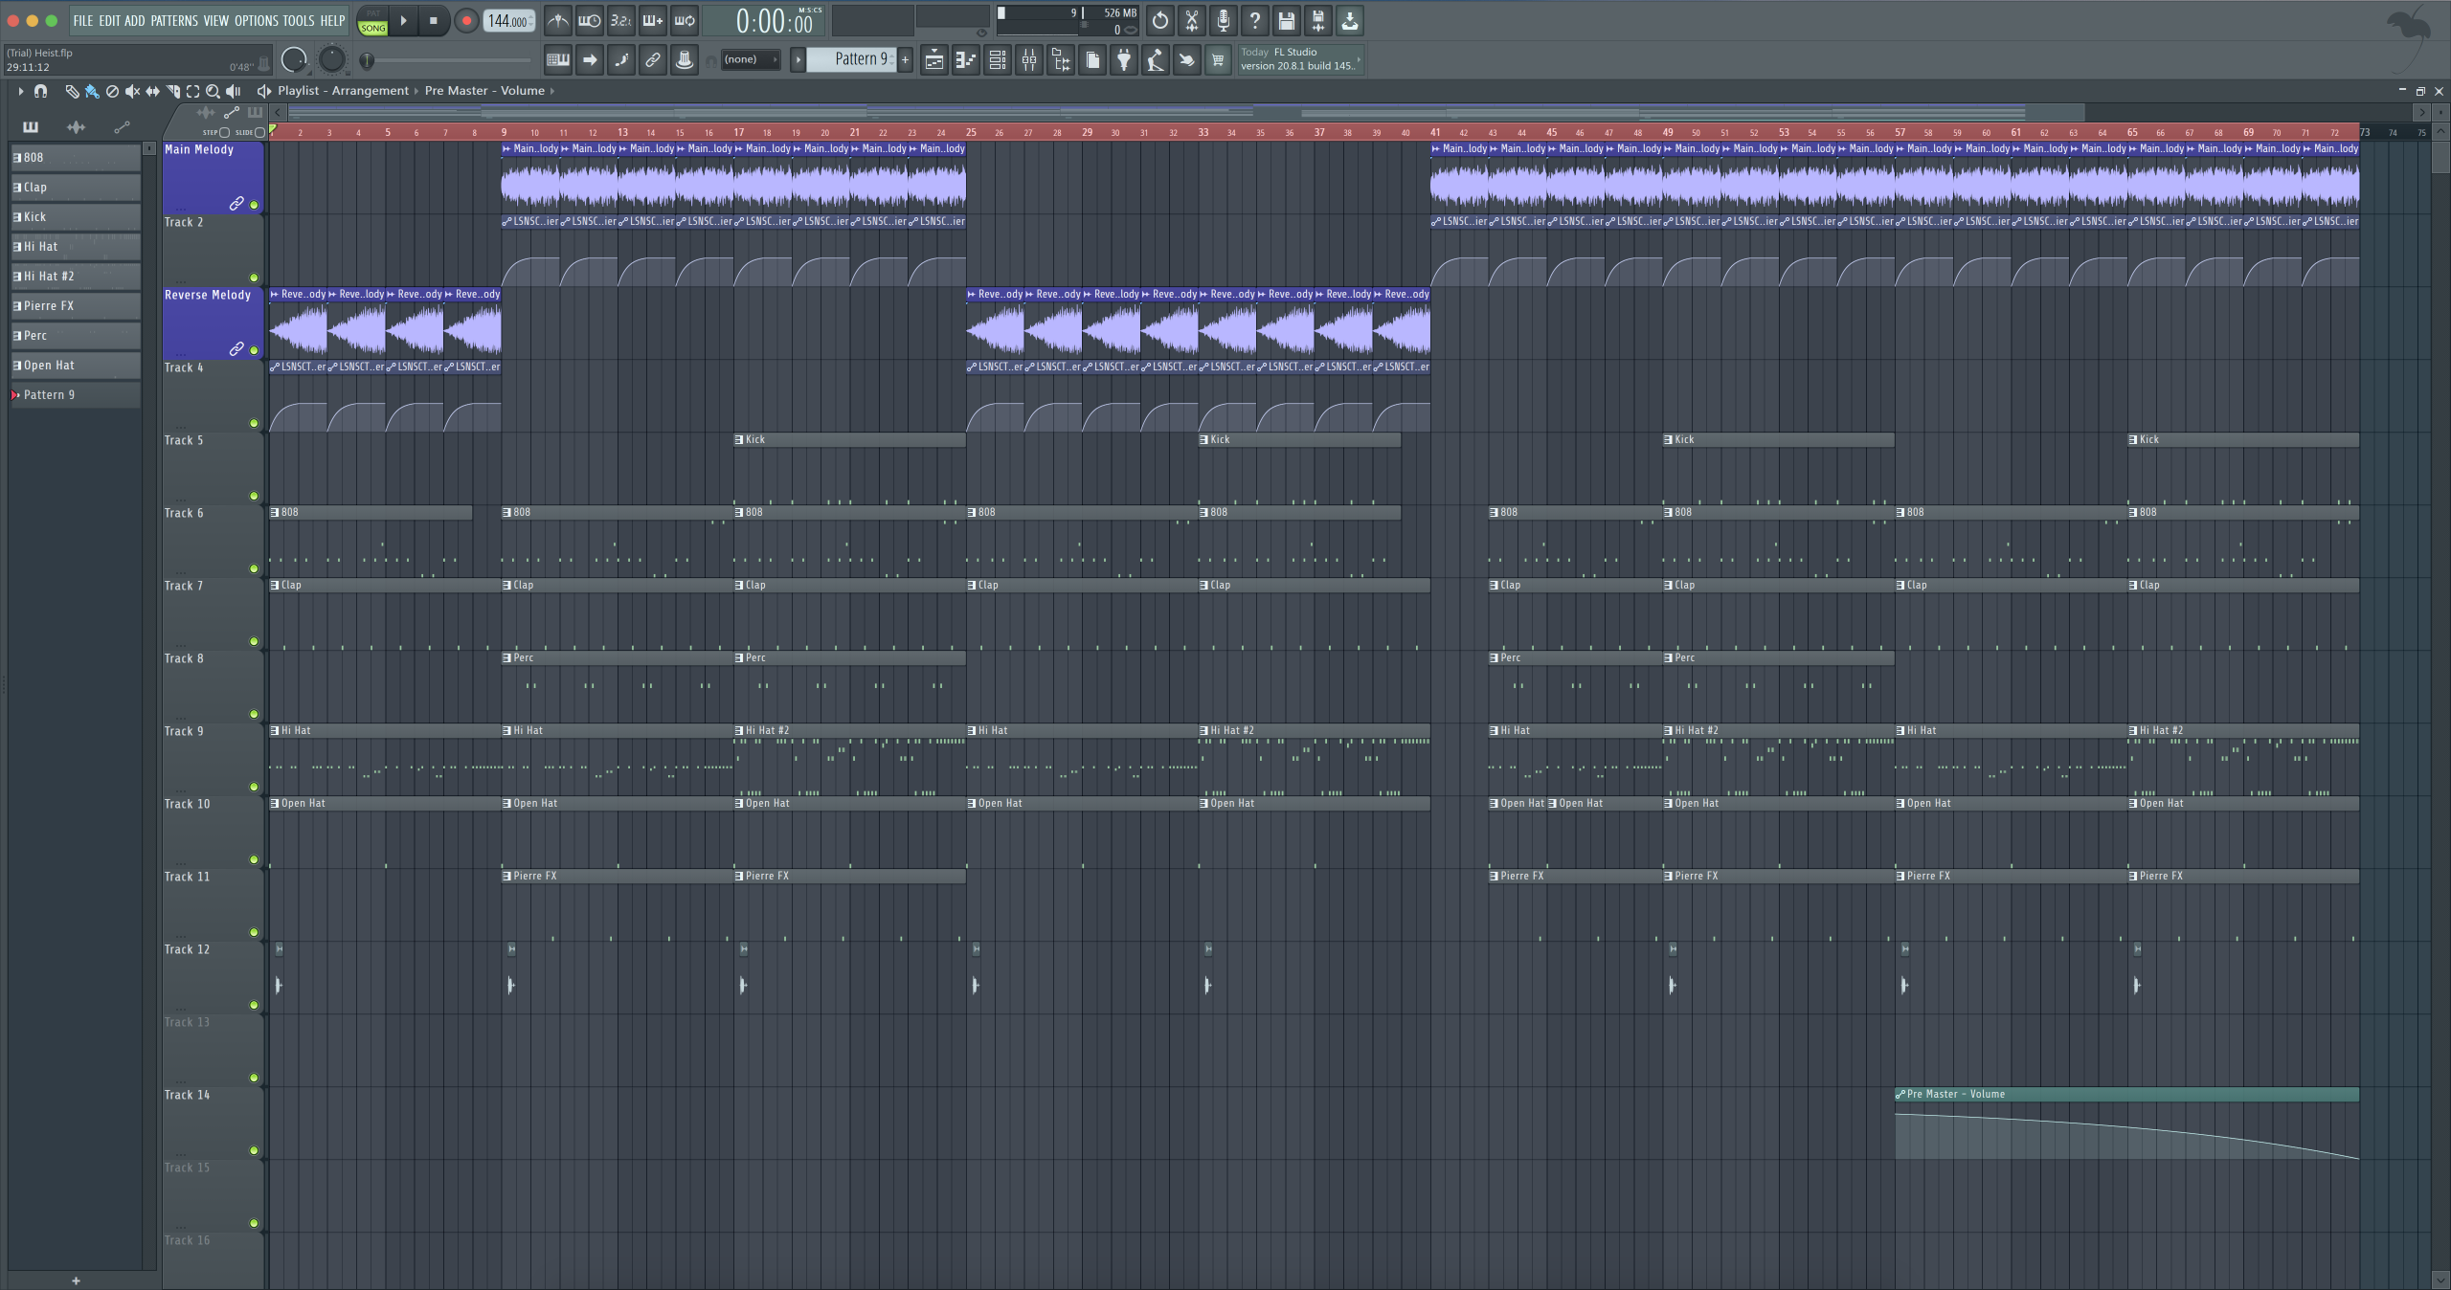
Task: Select the Slice tool in the playlist
Action: pyautogui.click(x=172, y=91)
